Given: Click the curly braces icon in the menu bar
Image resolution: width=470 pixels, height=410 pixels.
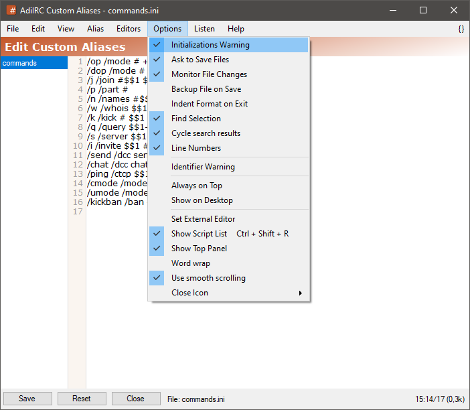Looking at the screenshot, I should coord(461,29).
